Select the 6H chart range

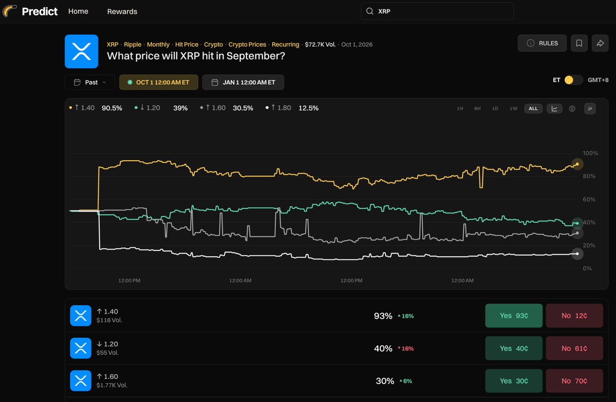[x=477, y=109]
